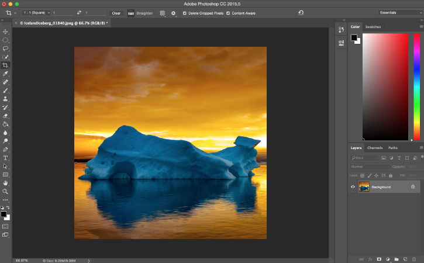The image size is (424, 263).
Task: Select the Move tool
Action: click(6, 32)
